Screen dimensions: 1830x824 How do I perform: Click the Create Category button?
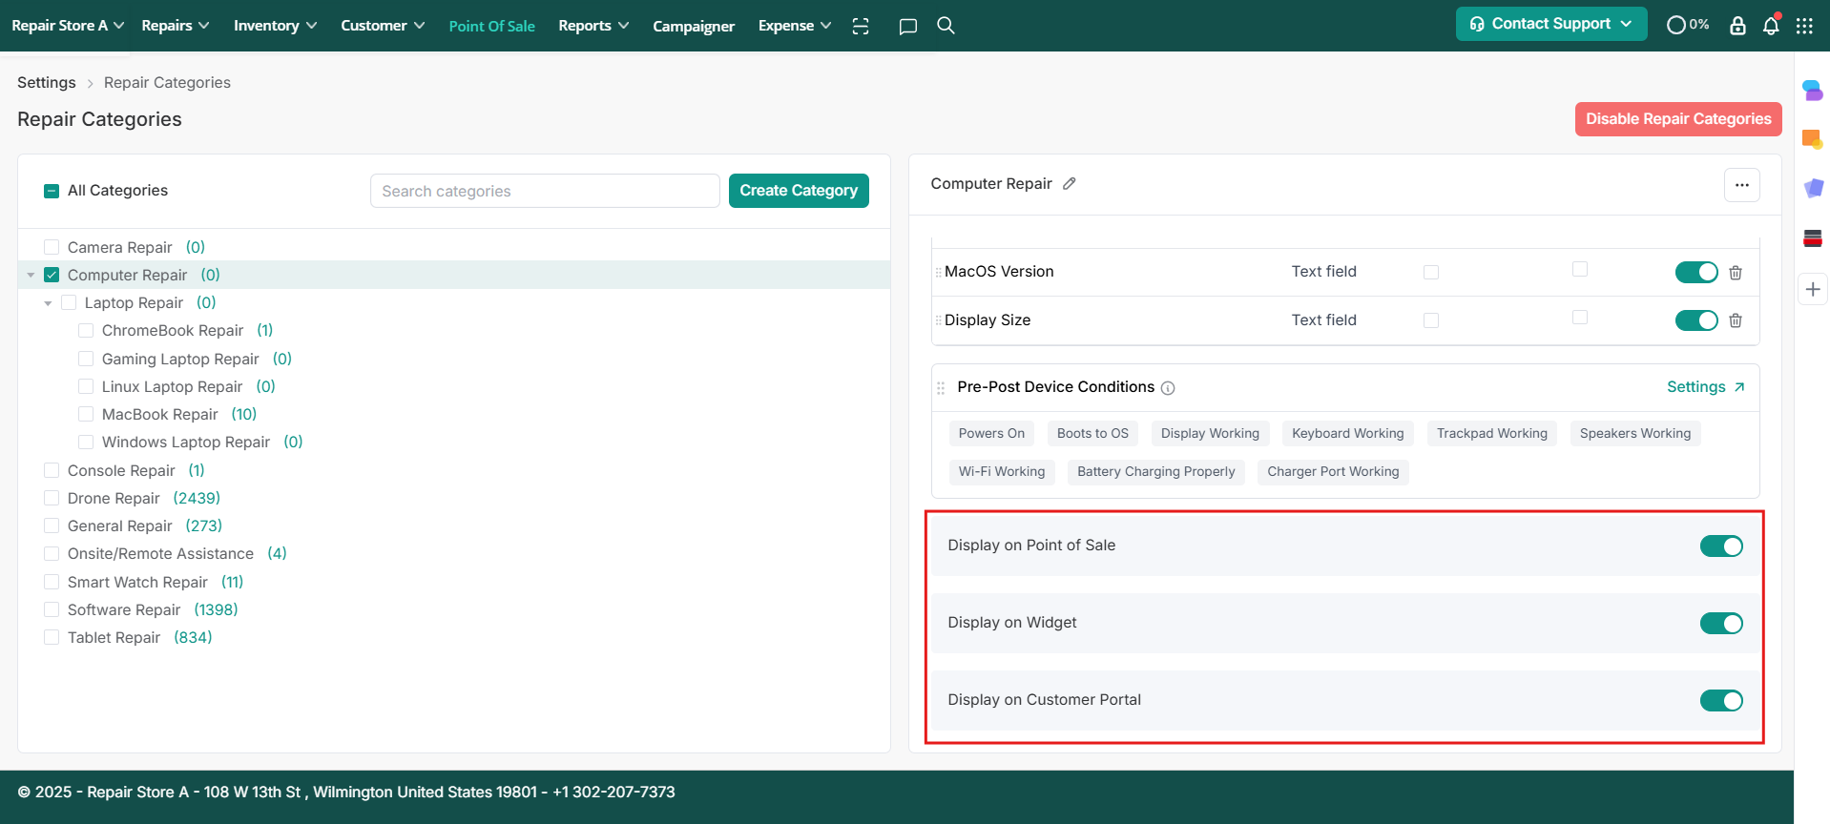click(799, 191)
